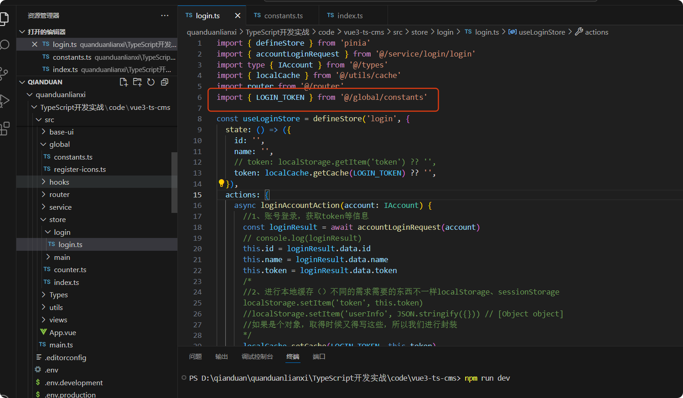
Task: Open Extensions view in activity bar
Action: [x=5, y=129]
